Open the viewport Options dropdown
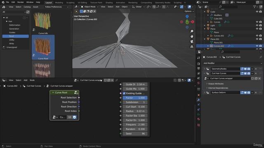 pos(189,12)
